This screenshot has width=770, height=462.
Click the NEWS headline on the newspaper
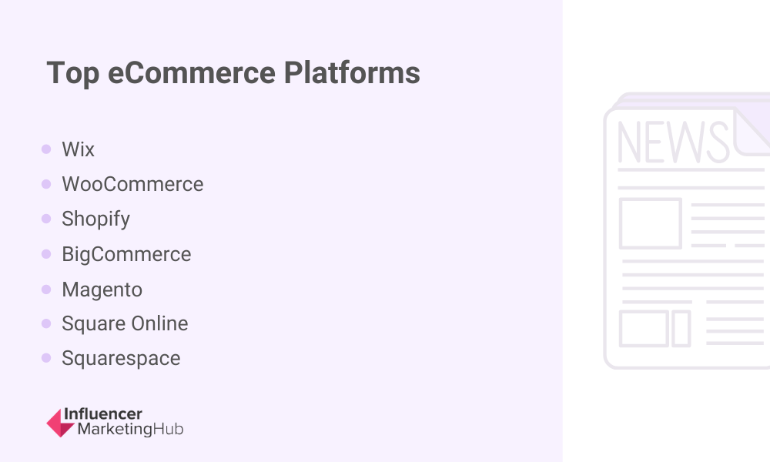(673, 142)
